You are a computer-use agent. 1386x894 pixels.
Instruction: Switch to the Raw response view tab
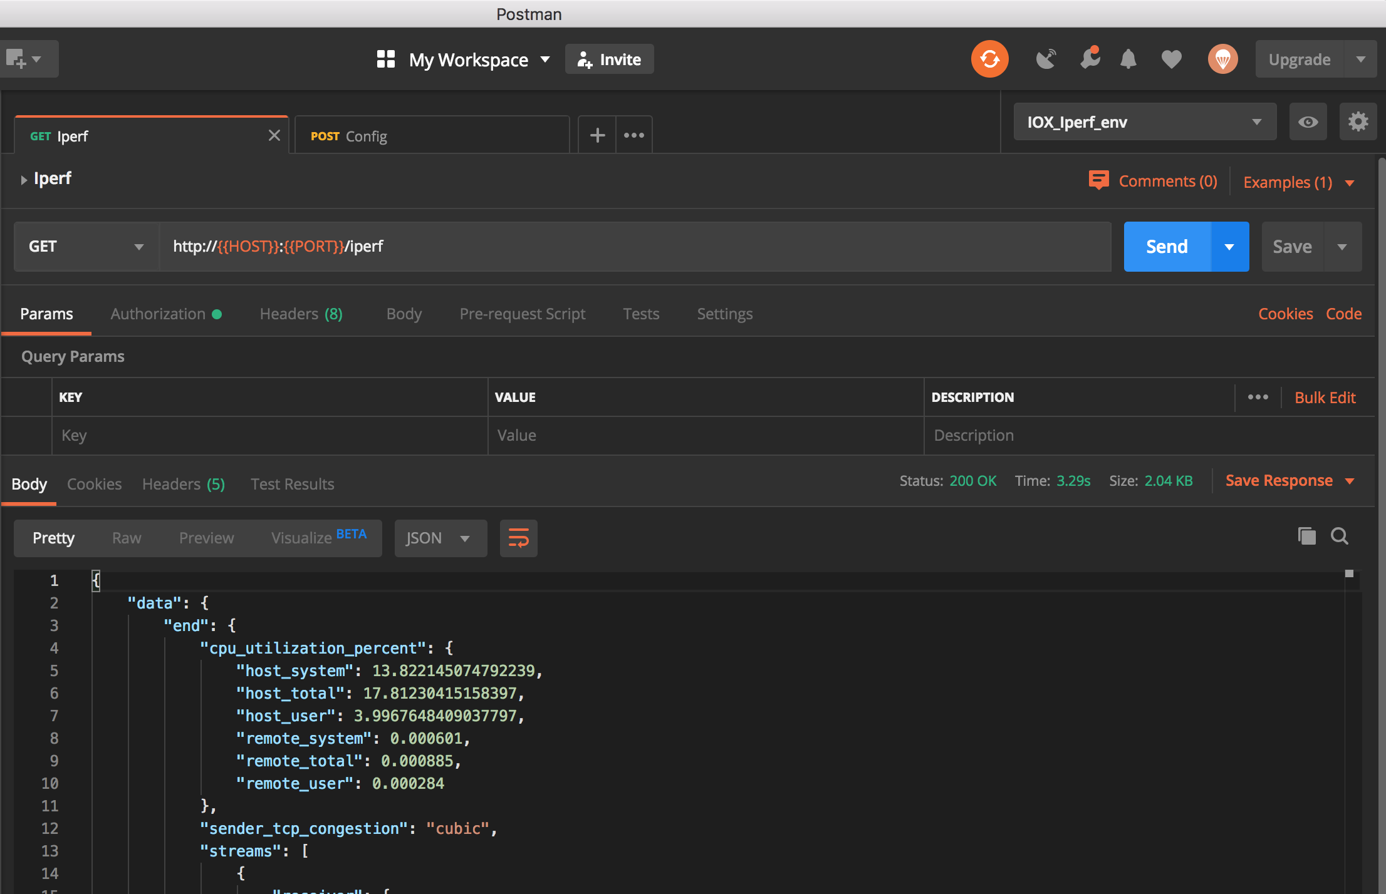[x=125, y=537]
